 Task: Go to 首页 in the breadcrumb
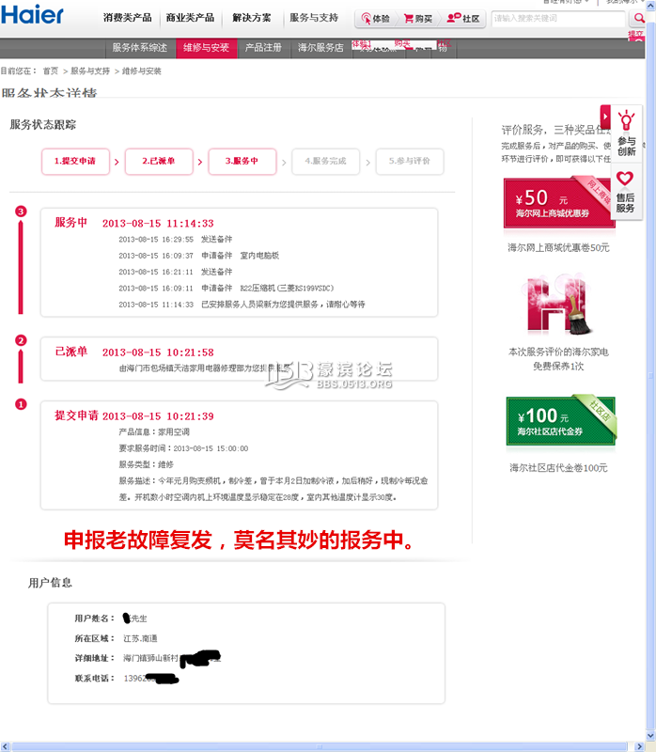coord(51,71)
